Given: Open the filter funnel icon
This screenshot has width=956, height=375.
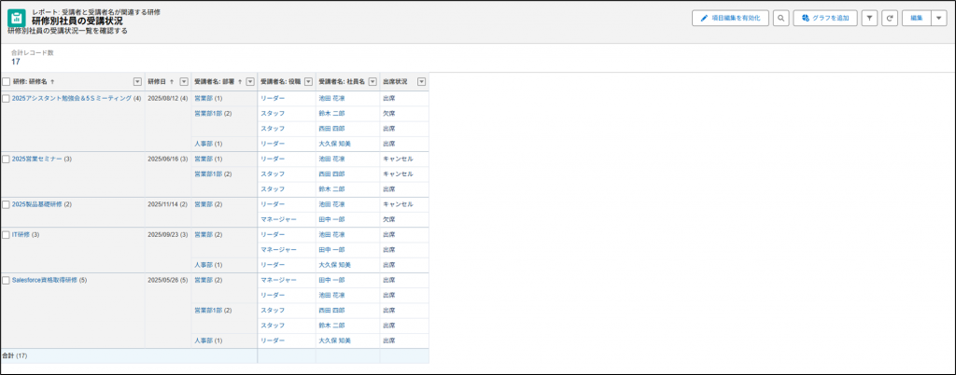Looking at the screenshot, I should [869, 18].
